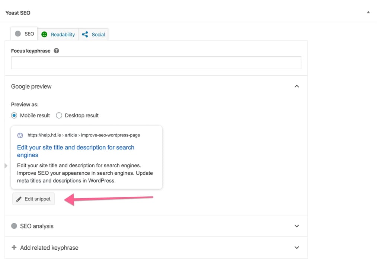Click inside the Focus keyphrase text field
Screen dimensions: 381x259
click(x=156, y=63)
